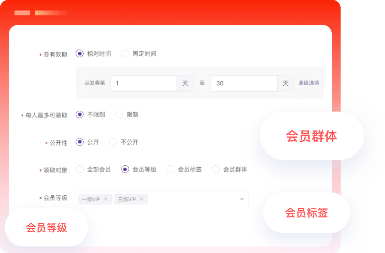385x253 pixels.
Task: Choose the 不公开 radio option
Action: [113, 142]
